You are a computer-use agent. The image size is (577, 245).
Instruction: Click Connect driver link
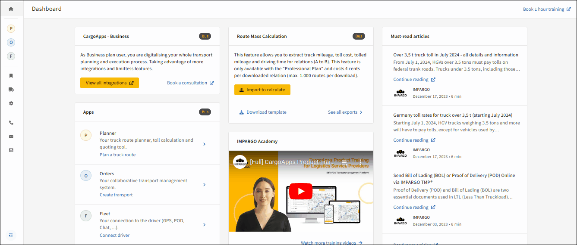click(x=114, y=235)
